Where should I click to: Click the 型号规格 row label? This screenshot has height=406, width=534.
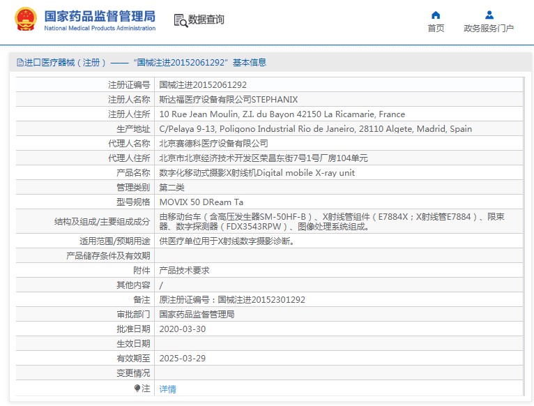133,202
